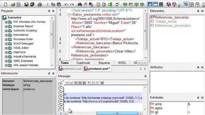The height and width of the screenshot is (115, 205).
Task: Open the prestamo.xsd document tab
Action: [x=70, y=69]
